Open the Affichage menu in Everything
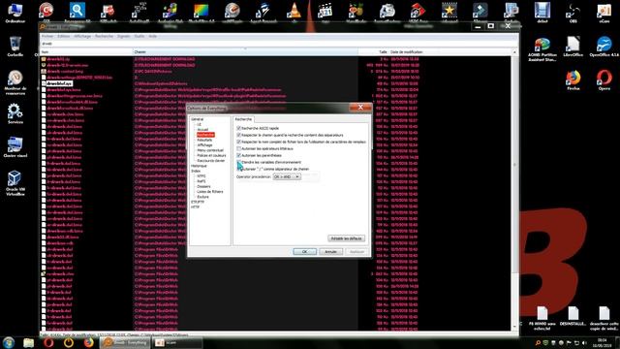The image size is (620, 349). coord(82,36)
